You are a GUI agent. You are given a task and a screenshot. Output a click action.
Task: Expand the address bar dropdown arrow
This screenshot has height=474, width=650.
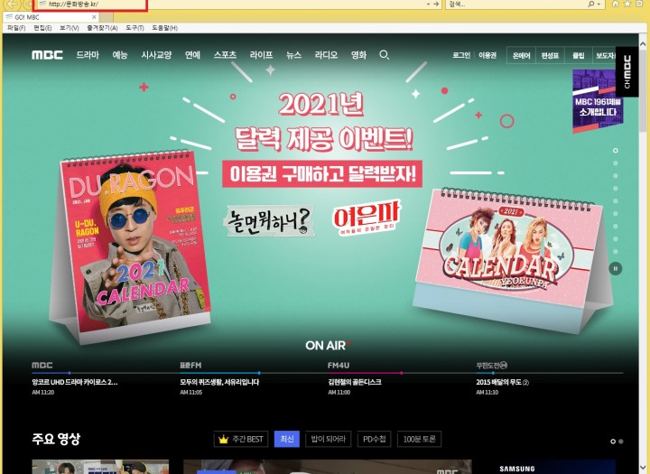427,5
